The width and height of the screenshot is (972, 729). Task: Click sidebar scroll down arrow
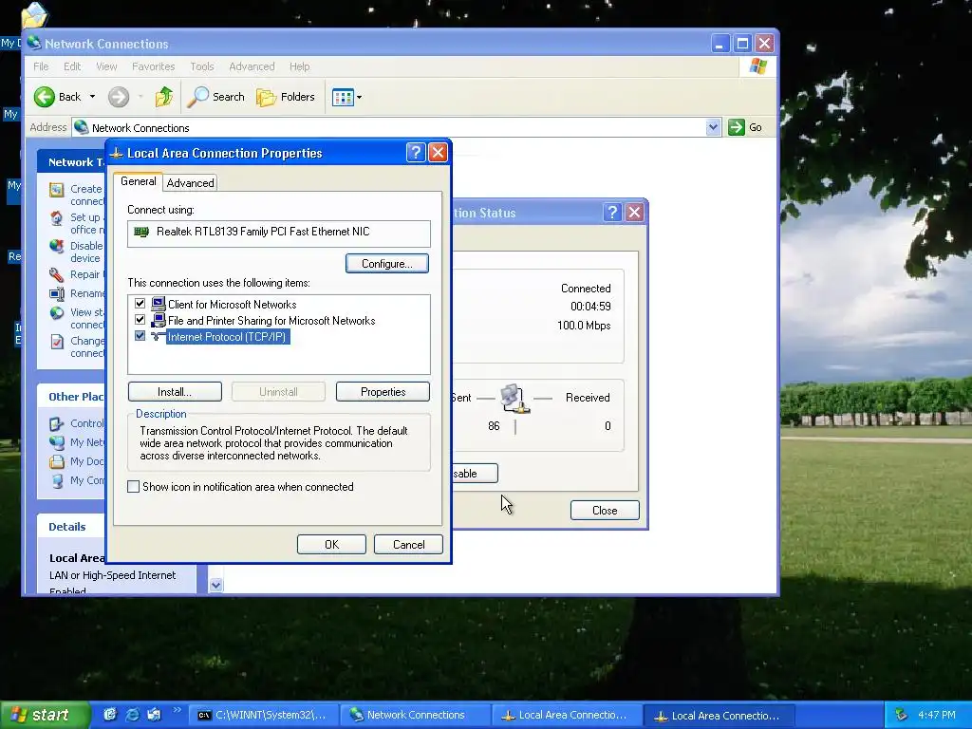point(215,584)
